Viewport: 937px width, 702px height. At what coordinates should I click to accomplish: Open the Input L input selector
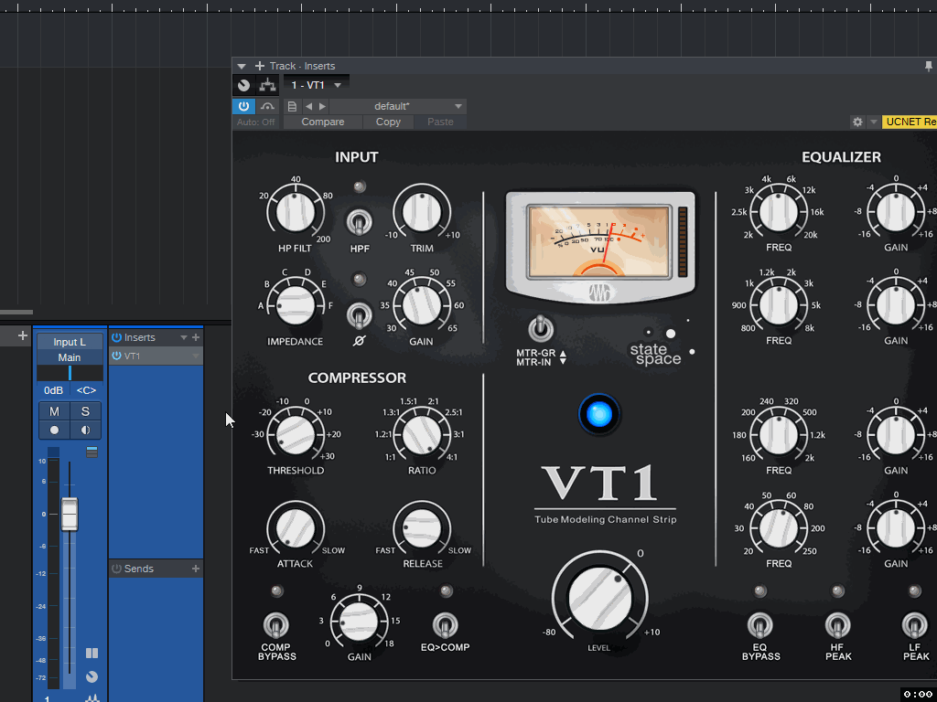pos(70,342)
